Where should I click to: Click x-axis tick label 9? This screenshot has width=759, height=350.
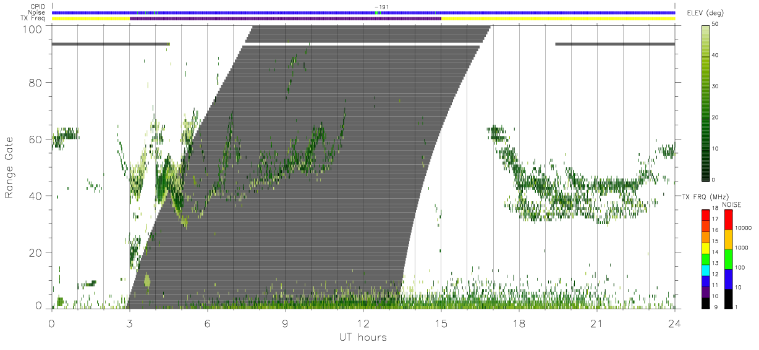pyautogui.click(x=285, y=323)
